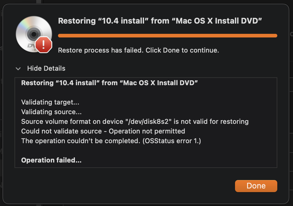Collapse details with the chevron arrow
The image size is (293, 206).
[18, 69]
